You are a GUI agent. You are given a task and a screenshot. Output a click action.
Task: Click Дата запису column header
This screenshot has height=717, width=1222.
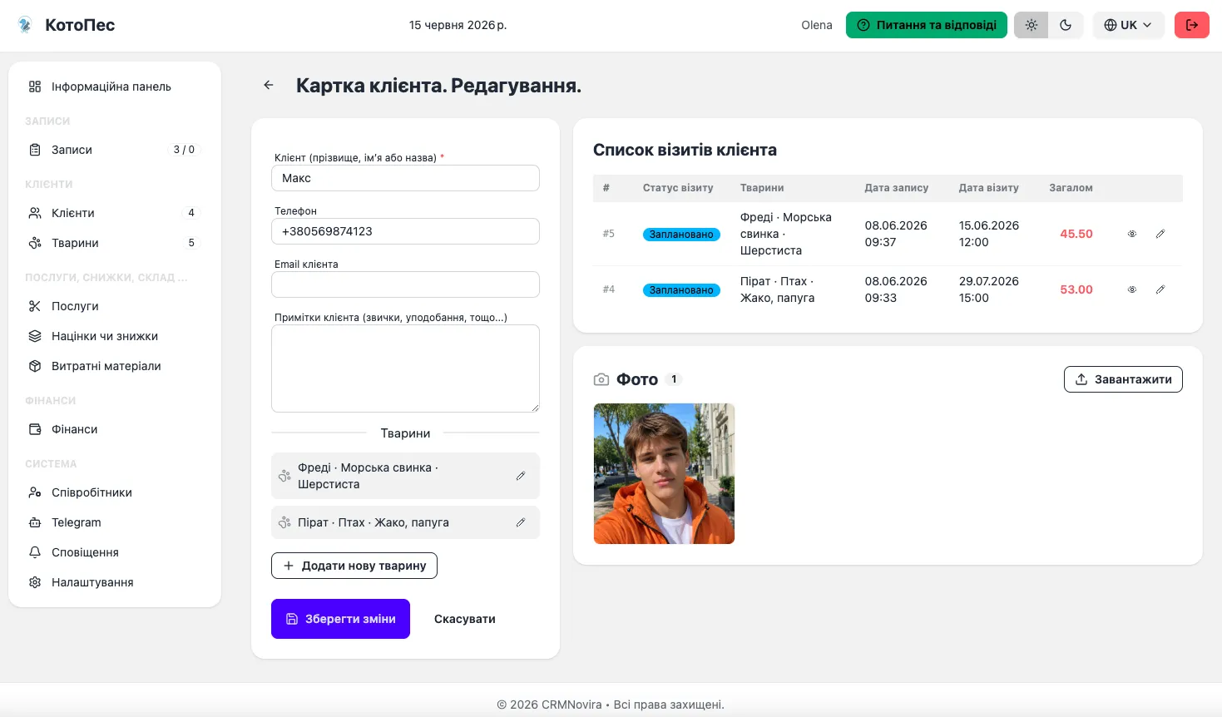896,188
